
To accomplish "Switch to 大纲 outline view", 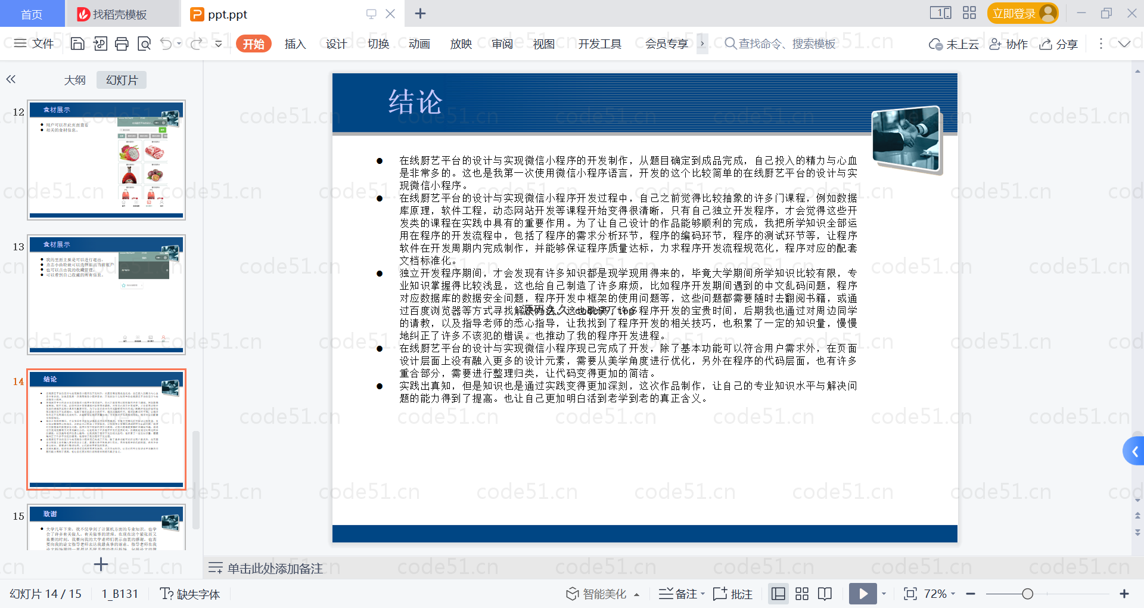I will tap(75, 80).
